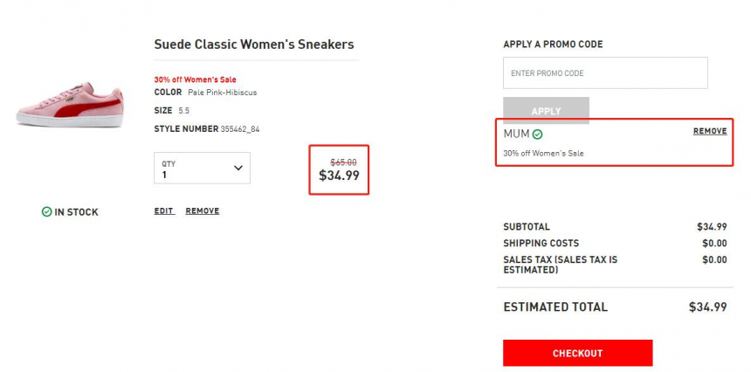Click the pink Suede sneaker thumbnail
The image size is (751, 372).
tap(70, 105)
